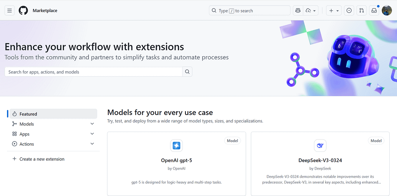Expand the Actions sidebar section
397x196 pixels.
[x=92, y=144]
